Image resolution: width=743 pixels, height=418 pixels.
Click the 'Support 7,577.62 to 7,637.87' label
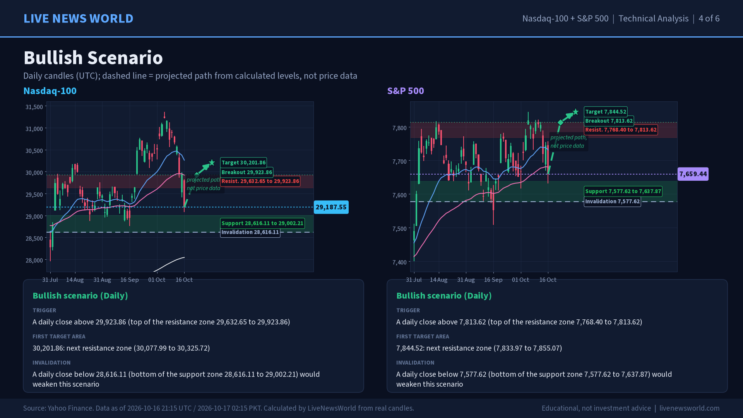623,191
